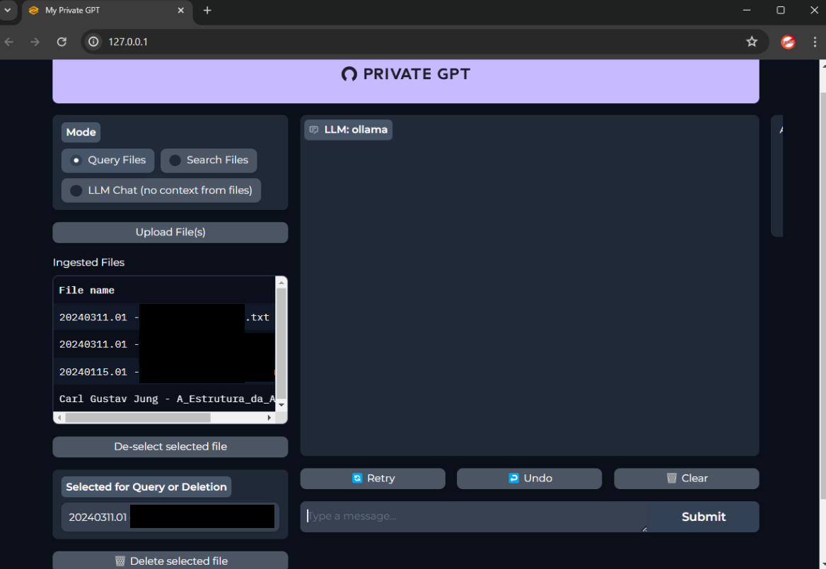Screen dimensions: 826x569
Task: Select the Query Files mode radio
Action: coord(108,160)
